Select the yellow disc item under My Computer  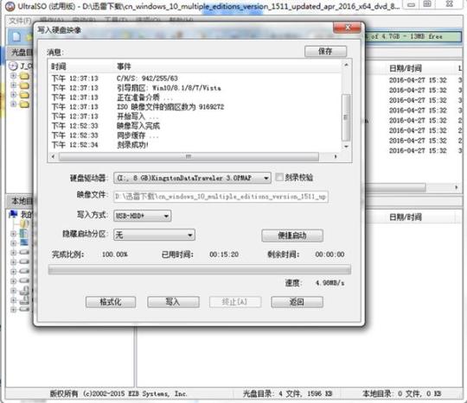click(24, 224)
